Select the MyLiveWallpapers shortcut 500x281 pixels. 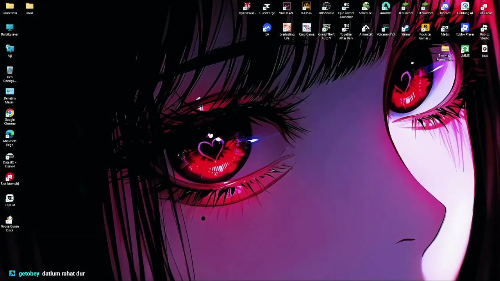coord(247,8)
